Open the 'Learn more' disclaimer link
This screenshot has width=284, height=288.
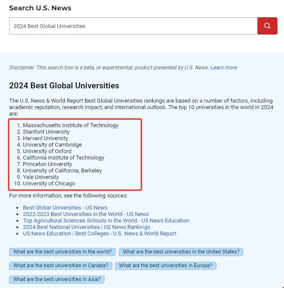224,68
